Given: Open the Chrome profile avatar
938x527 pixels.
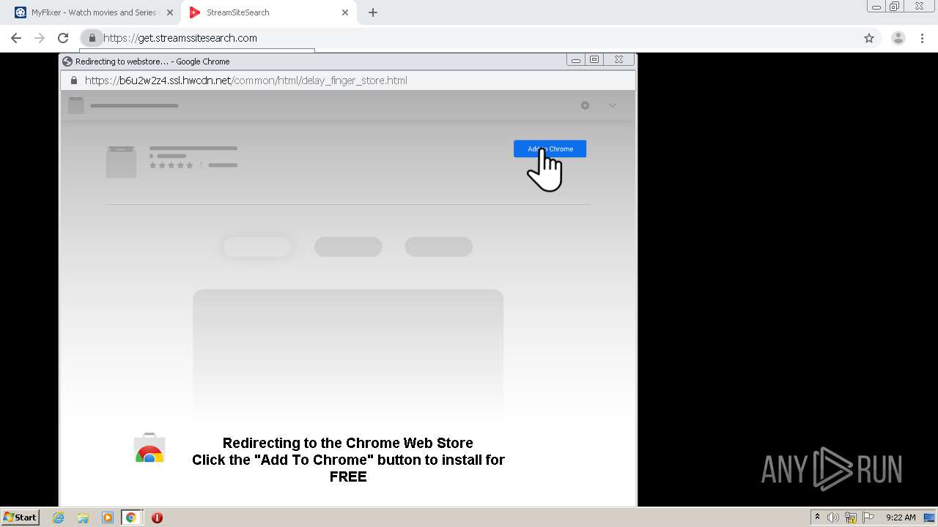Looking at the screenshot, I should (x=898, y=38).
